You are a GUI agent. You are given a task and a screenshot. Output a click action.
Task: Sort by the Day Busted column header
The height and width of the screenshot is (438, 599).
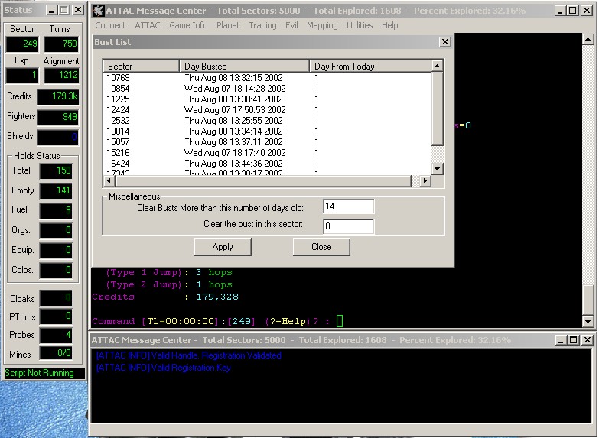pos(244,67)
